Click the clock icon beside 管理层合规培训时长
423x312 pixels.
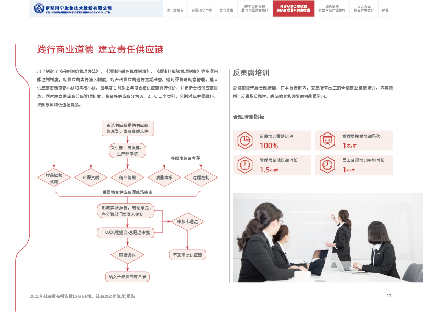pyautogui.click(x=244, y=164)
